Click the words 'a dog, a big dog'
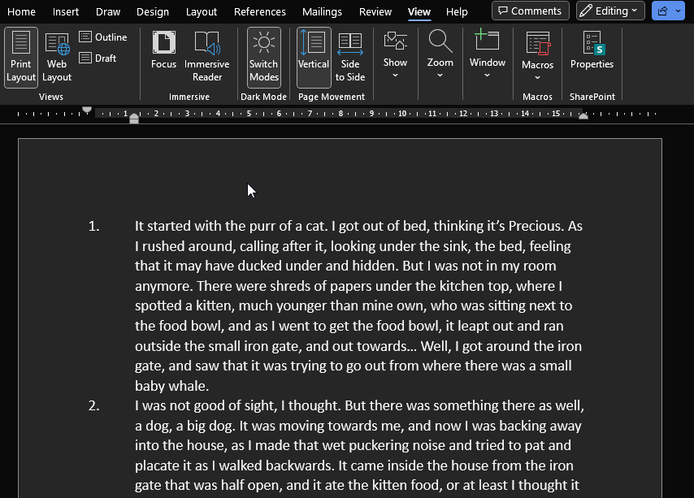This screenshot has width=694, height=498. (x=184, y=426)
